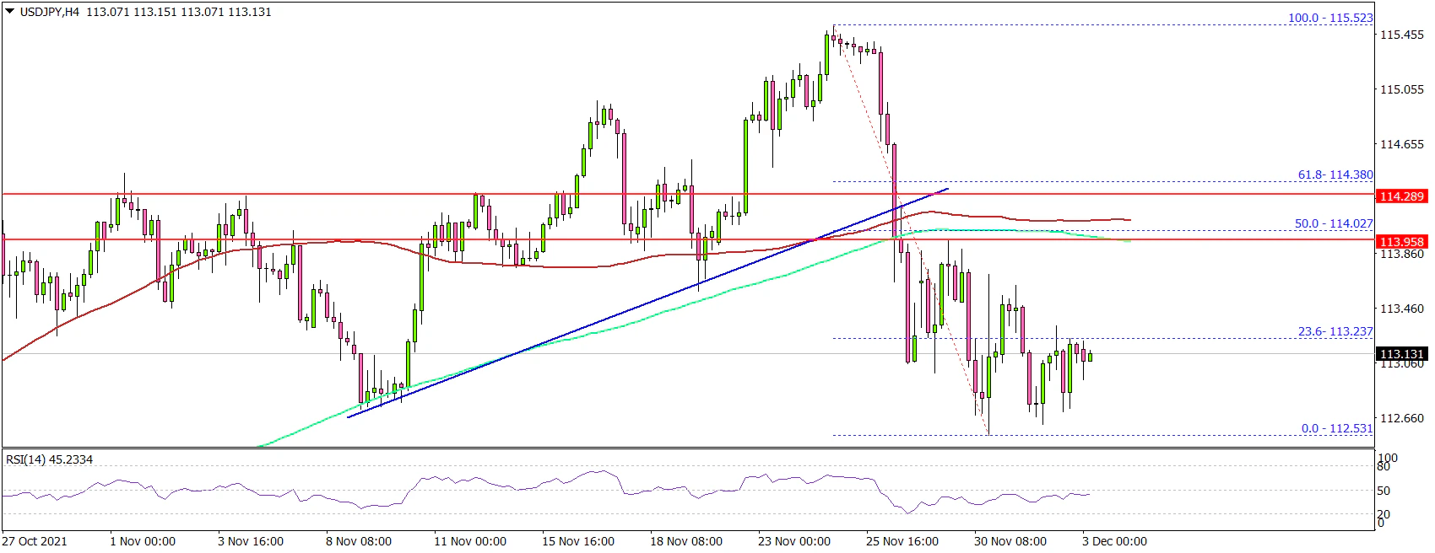Select the red 113.958 price level tag
This screenshot has height=553, width=1435.
pyautogui.click(x=1401, y=242)
